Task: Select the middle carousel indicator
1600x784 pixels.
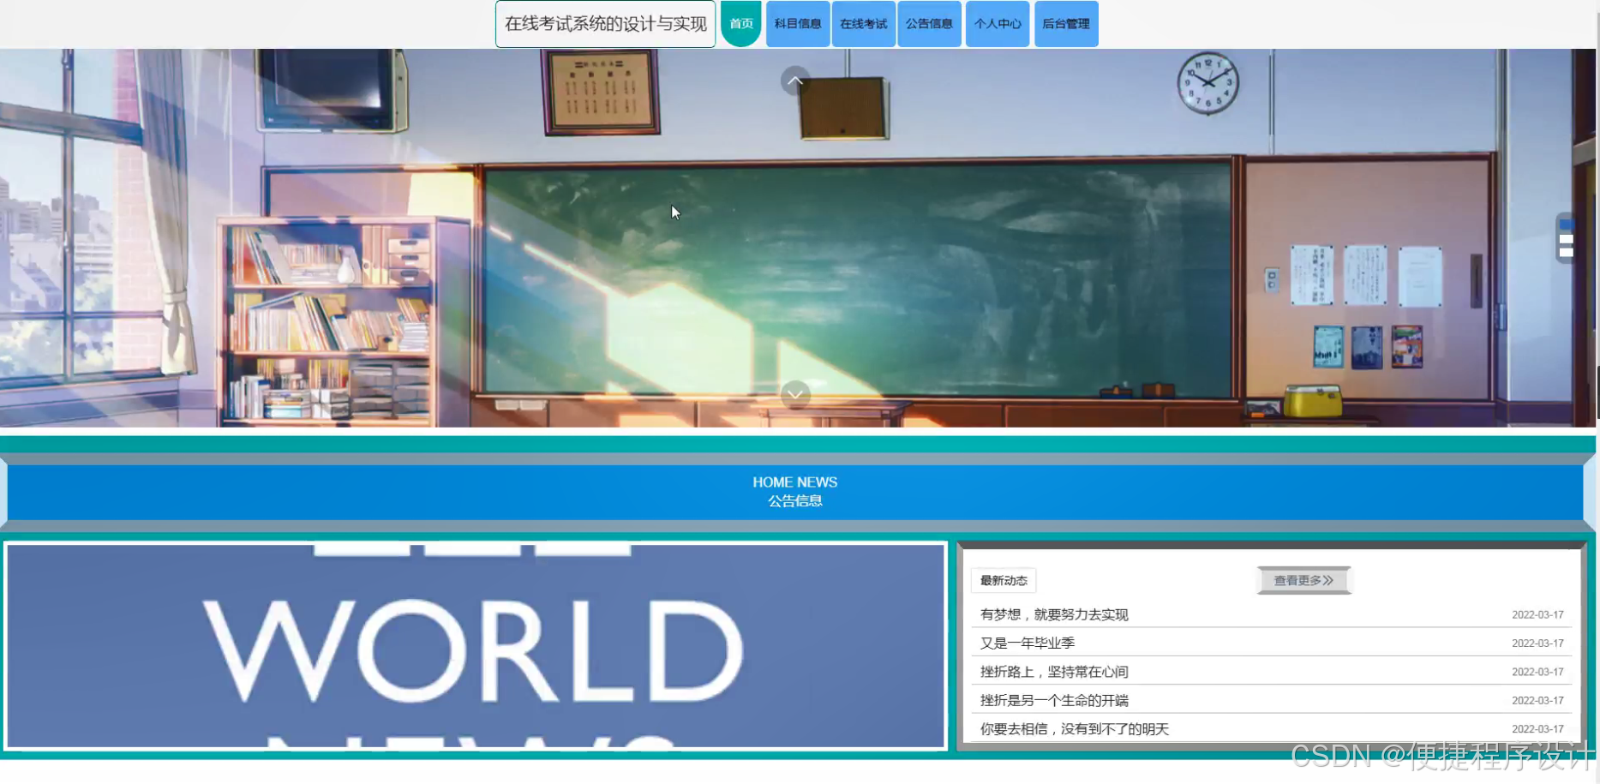Action: point(1566,239)
